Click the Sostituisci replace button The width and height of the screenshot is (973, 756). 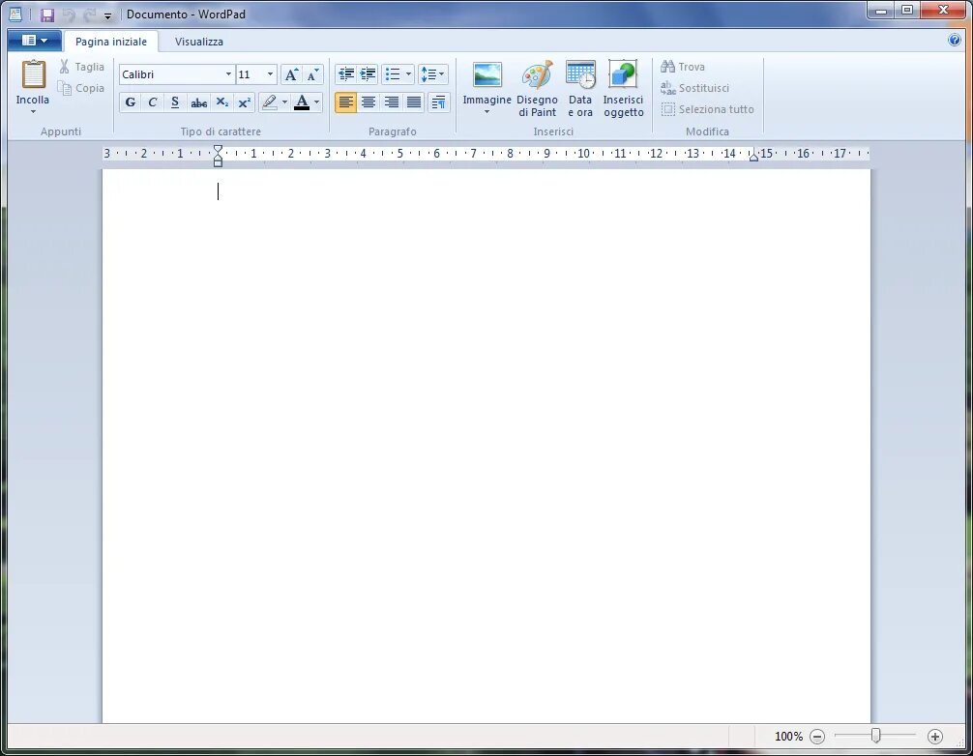pos(695,88)
